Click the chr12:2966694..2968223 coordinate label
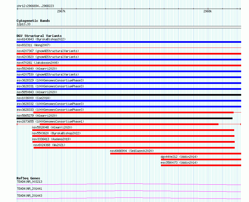 pyautogui.click(x=35, y=6)
